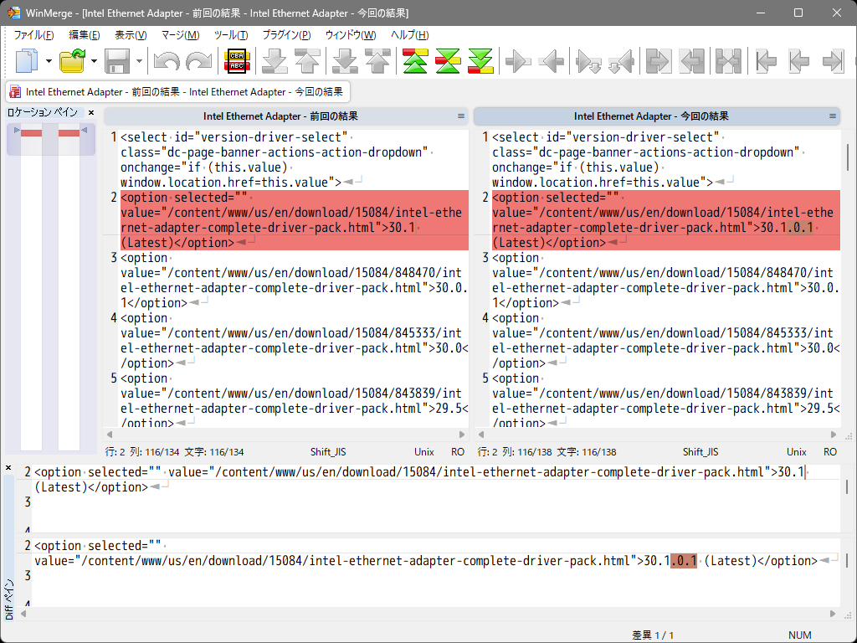857x643 pixels.
Task: Click Shift_JIS encoding in right status bar
Action: point(700,452)
